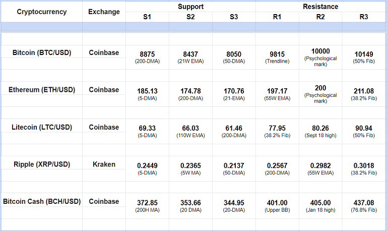Click the Support group header

point(190,7)
